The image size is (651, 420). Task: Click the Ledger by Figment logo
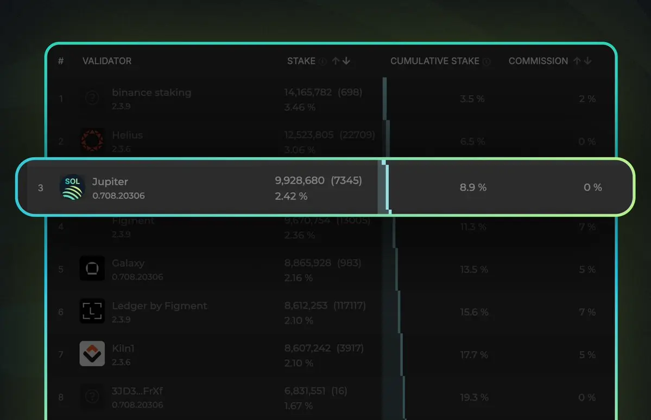click(92, 311)
